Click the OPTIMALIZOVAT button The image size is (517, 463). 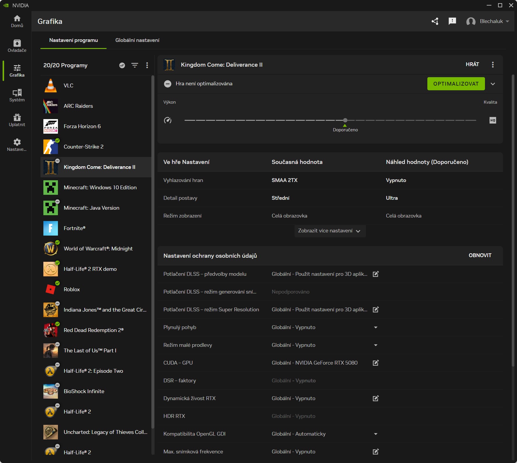click(x=456, y=84)
